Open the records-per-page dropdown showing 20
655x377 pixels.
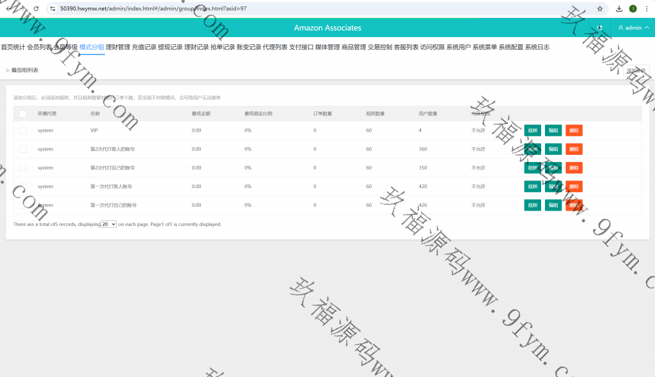tap(109, 225)
